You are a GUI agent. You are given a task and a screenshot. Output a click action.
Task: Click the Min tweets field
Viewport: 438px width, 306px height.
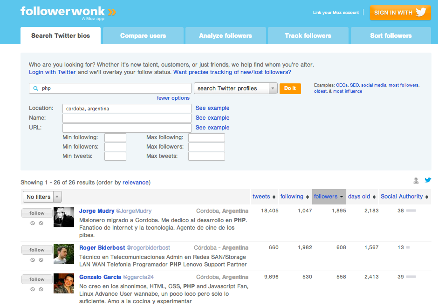click(116, 156)
